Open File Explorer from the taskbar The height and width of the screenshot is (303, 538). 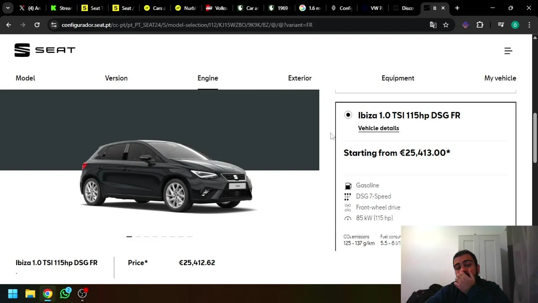point(30,293)
